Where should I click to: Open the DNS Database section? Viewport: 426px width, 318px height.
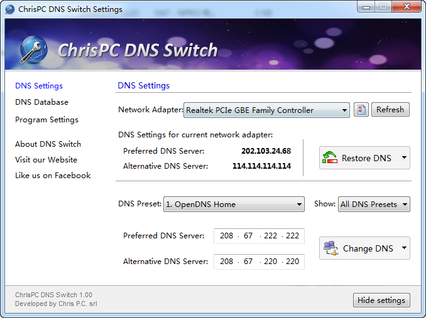[x=41, y=102]
